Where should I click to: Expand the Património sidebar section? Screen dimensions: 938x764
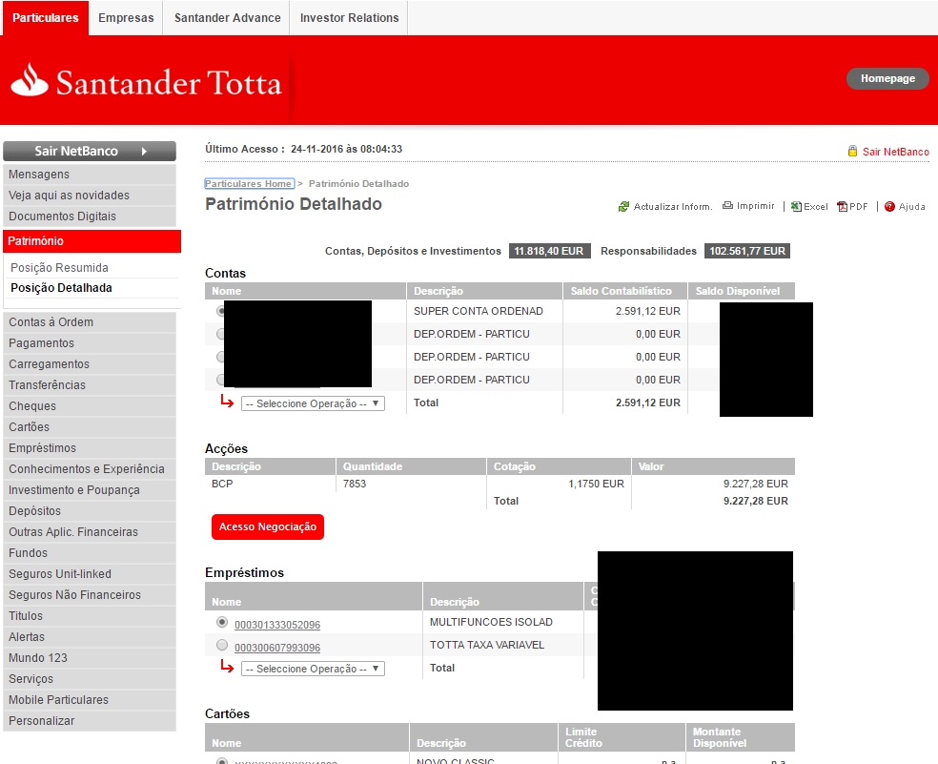coord(91,241)
